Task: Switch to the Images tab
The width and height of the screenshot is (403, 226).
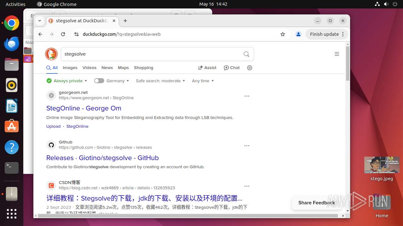Action: point(70,67)
